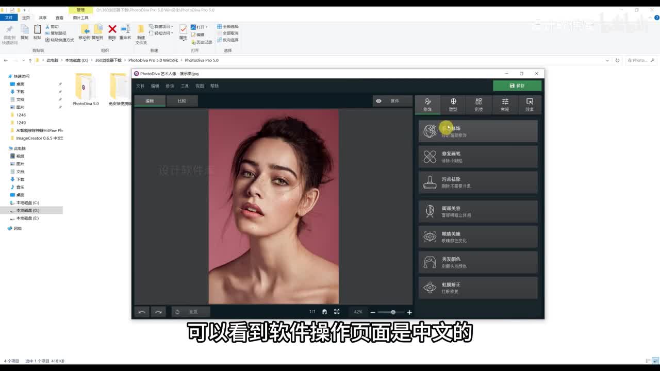Viewport: 660px width, 371px height.
Task: Click the 重置 reset button
Action: point(190,312)
